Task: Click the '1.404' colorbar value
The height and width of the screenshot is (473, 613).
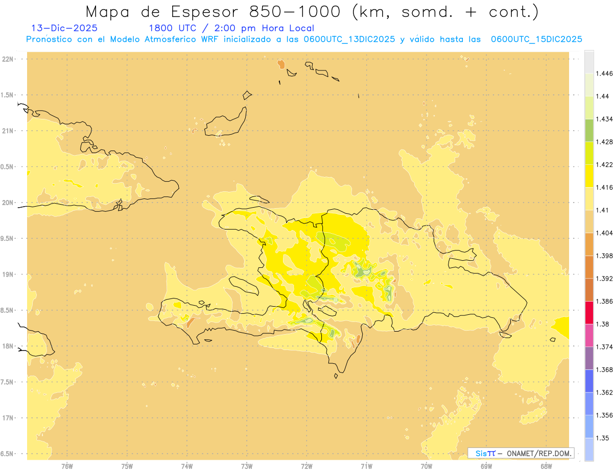Action: coord(604,233)
